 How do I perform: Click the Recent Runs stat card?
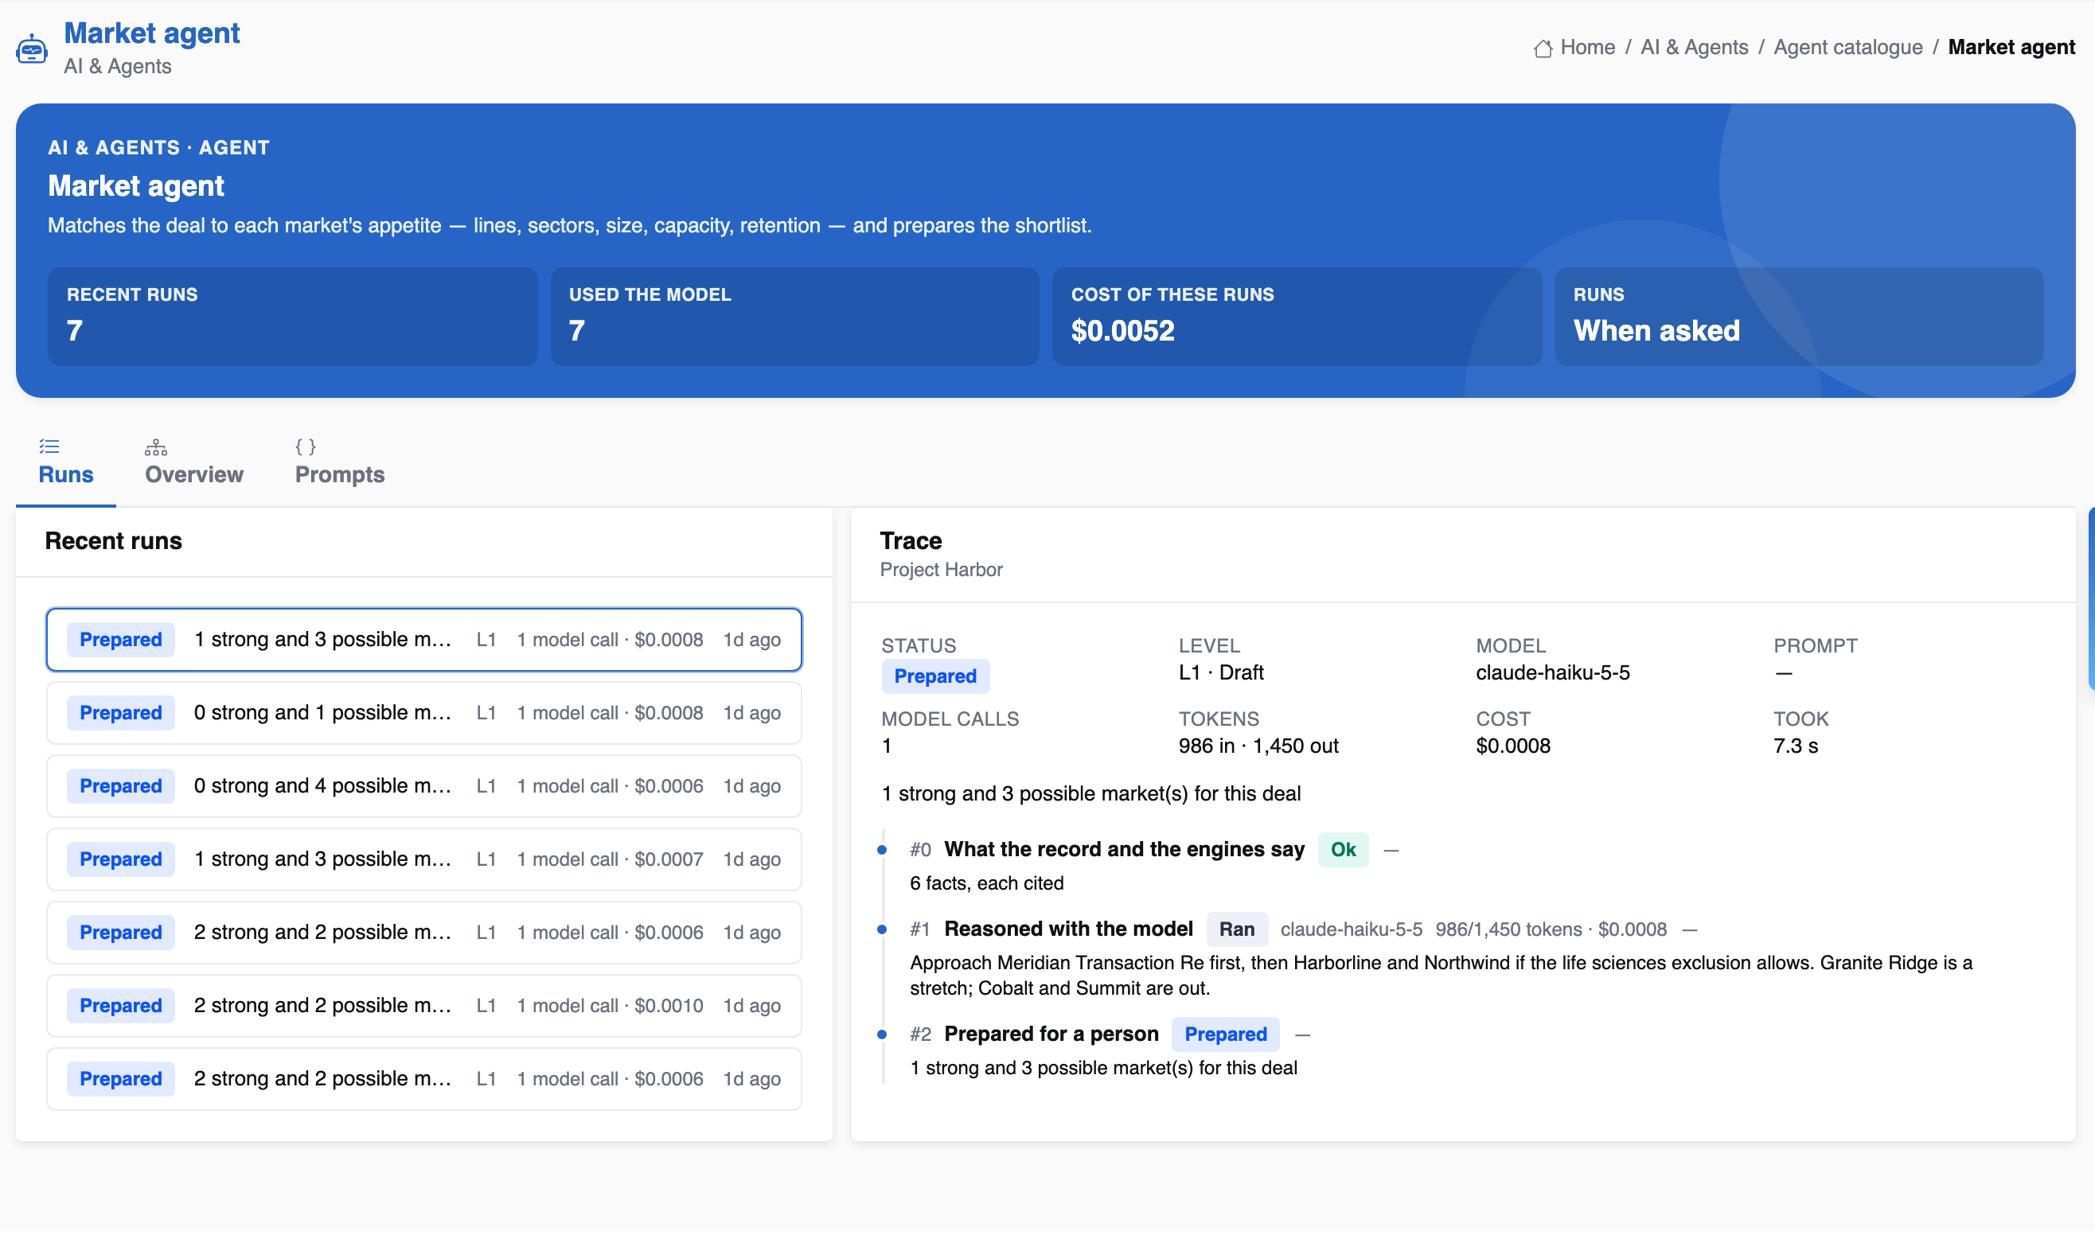click(292, 316)
